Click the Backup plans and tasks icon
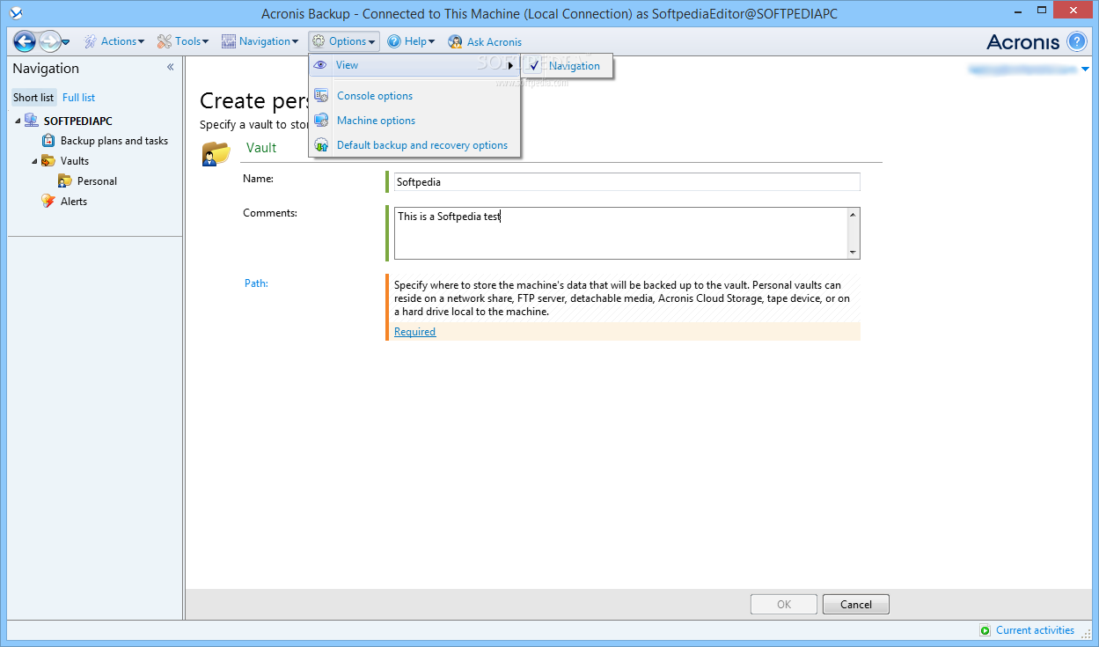This screenshot has height=647, width=1099. click(x=48, y=141)
